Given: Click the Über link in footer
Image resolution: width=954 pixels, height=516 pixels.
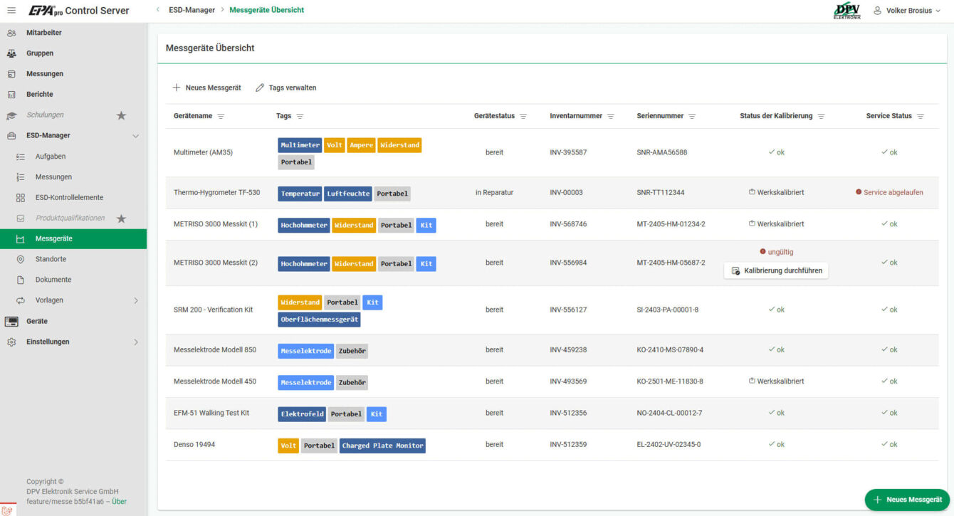Looking at the screenshot, I should [119, 501].
